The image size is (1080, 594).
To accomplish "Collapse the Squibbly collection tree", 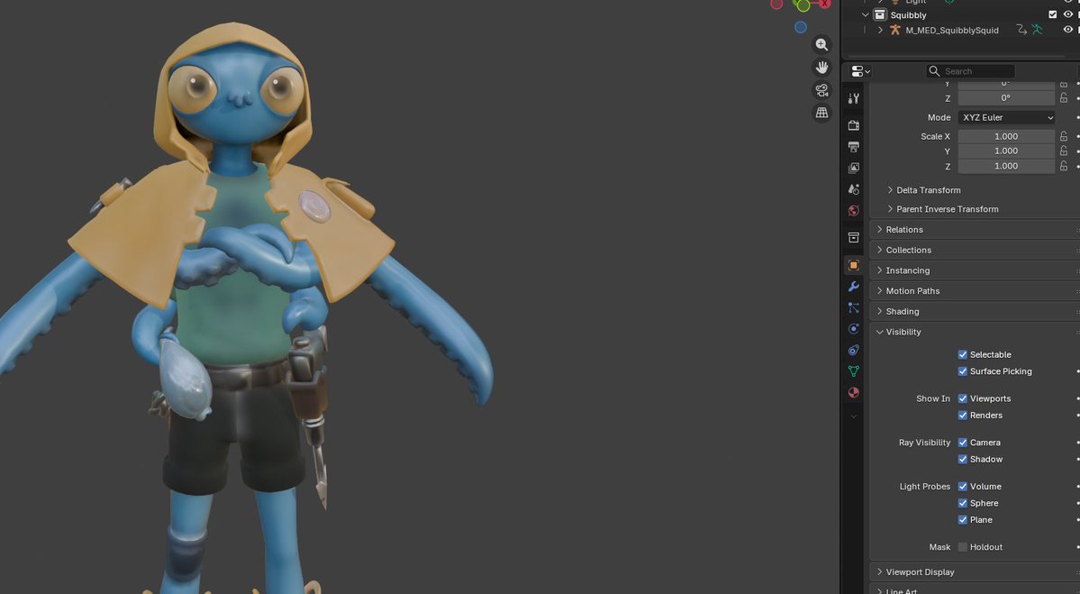I will tap(865, 14).
